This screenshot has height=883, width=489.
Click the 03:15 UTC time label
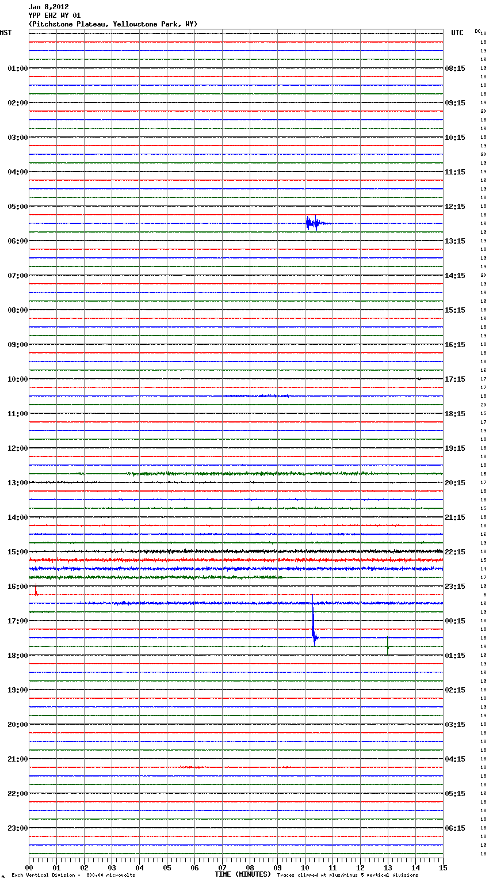click(x=455, y=725)
